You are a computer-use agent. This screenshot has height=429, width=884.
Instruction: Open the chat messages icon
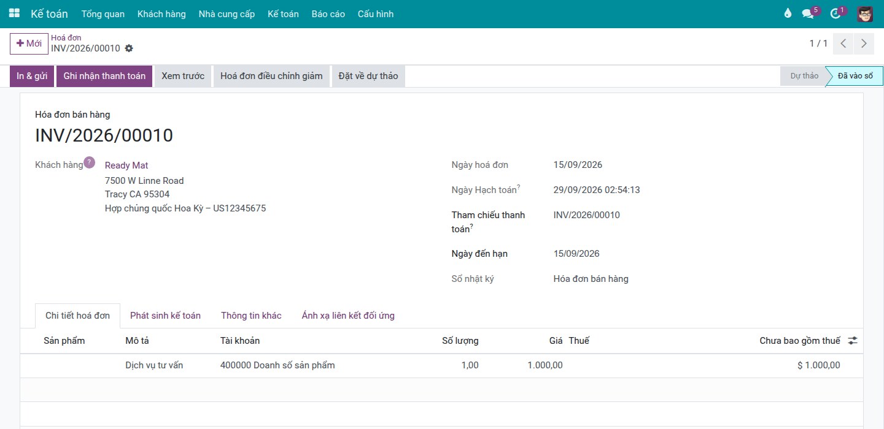[x=808, y=13]
